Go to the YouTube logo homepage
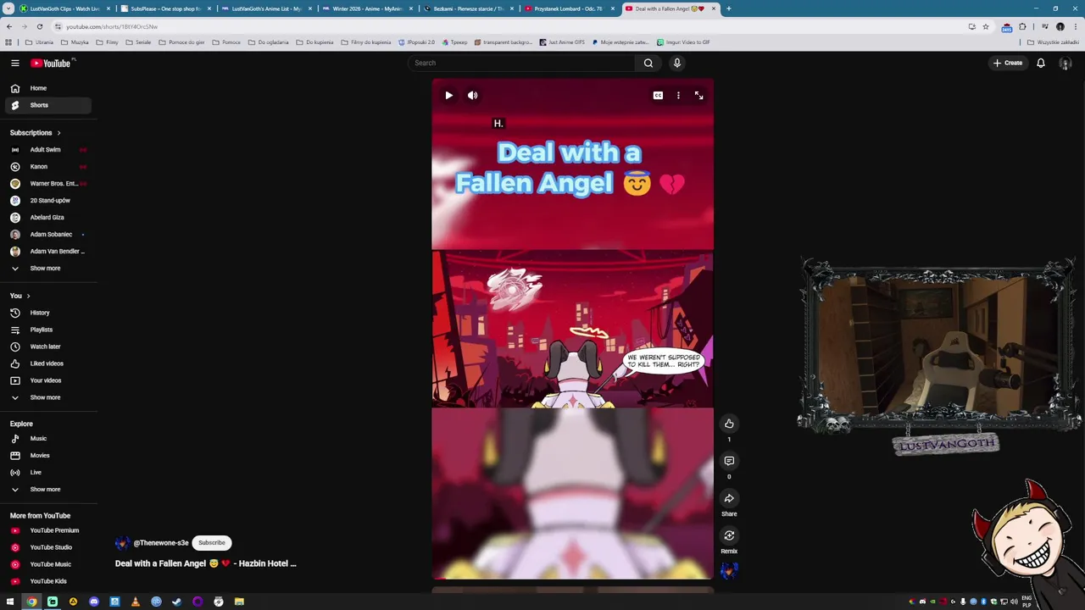Screen dimensions: 1085x610 pyautogui.click(x=51, y=63)
